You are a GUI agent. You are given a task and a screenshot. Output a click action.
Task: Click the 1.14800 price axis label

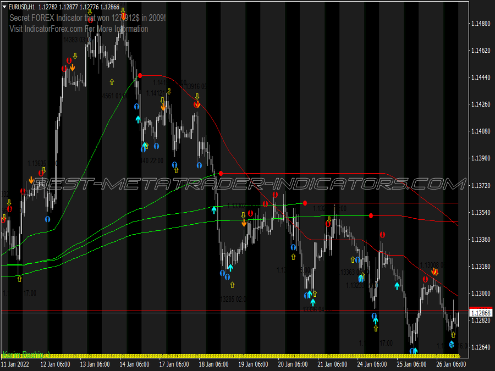click(x=481, y=24)
